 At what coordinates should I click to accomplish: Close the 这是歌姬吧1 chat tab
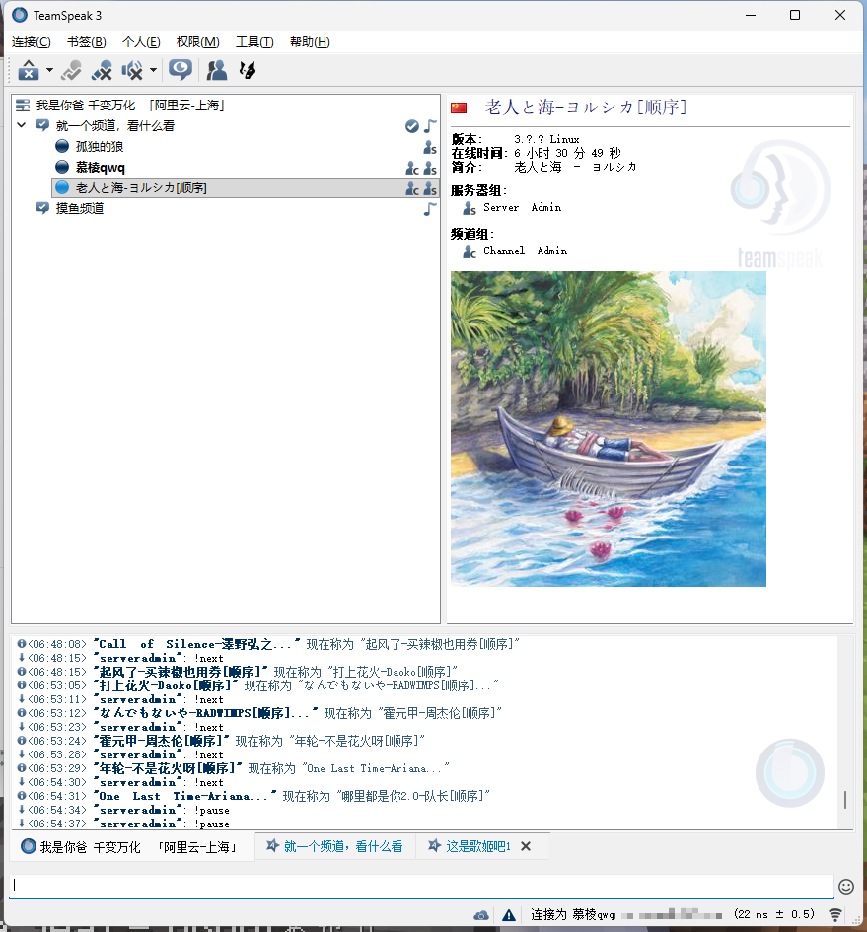pos(526,846)
